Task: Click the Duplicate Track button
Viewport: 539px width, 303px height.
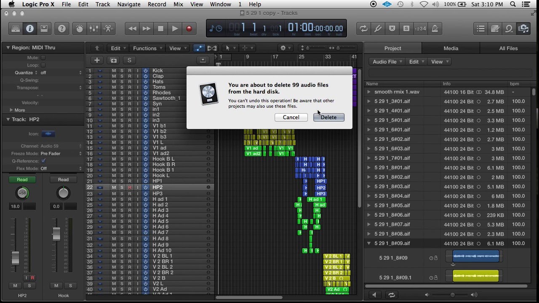Action: 113,60
